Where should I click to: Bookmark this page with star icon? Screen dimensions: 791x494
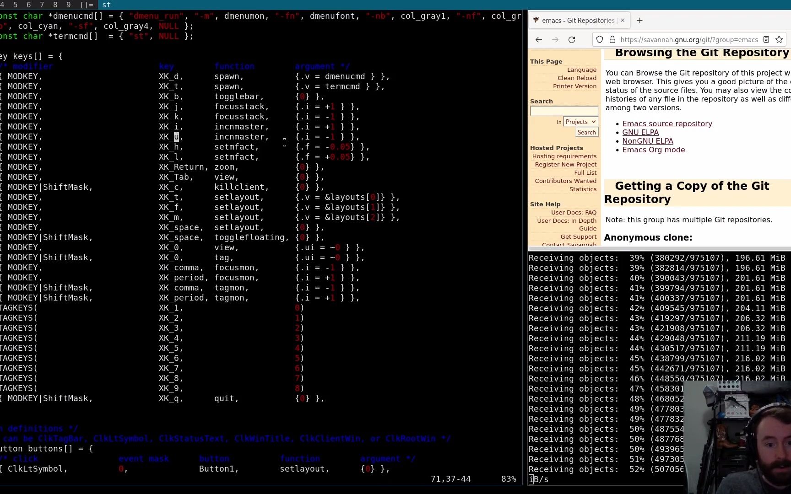pyautogui.click(x=779, y=40)
